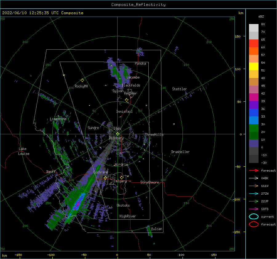Click the Ponoka city label
Viewport: 277px width, 259px height.
pyautogui.click(x=140, y=63)
